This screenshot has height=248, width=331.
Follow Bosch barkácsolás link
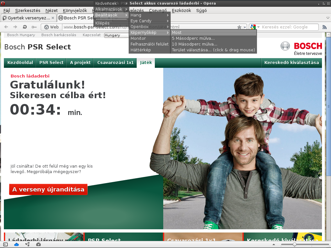point(59,35)
